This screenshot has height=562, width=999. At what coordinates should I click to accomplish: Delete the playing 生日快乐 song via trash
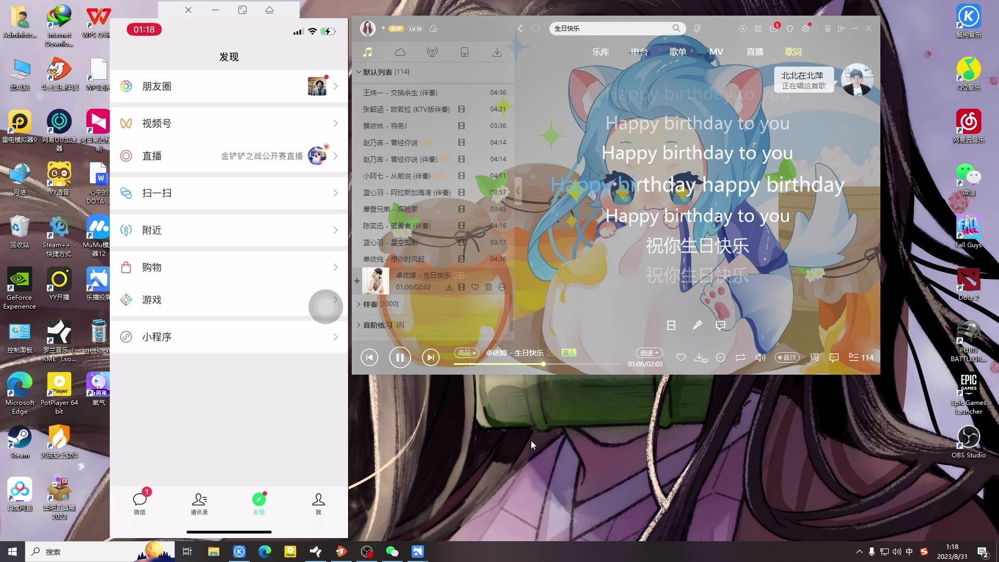[488, 287]
